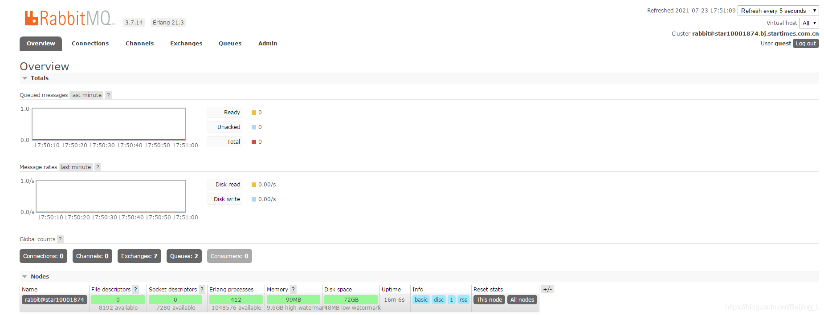Image resolution: width=824 pixels, height=315 pixels.
Task: Click the 1 info tag
Action: click(451, 299)
